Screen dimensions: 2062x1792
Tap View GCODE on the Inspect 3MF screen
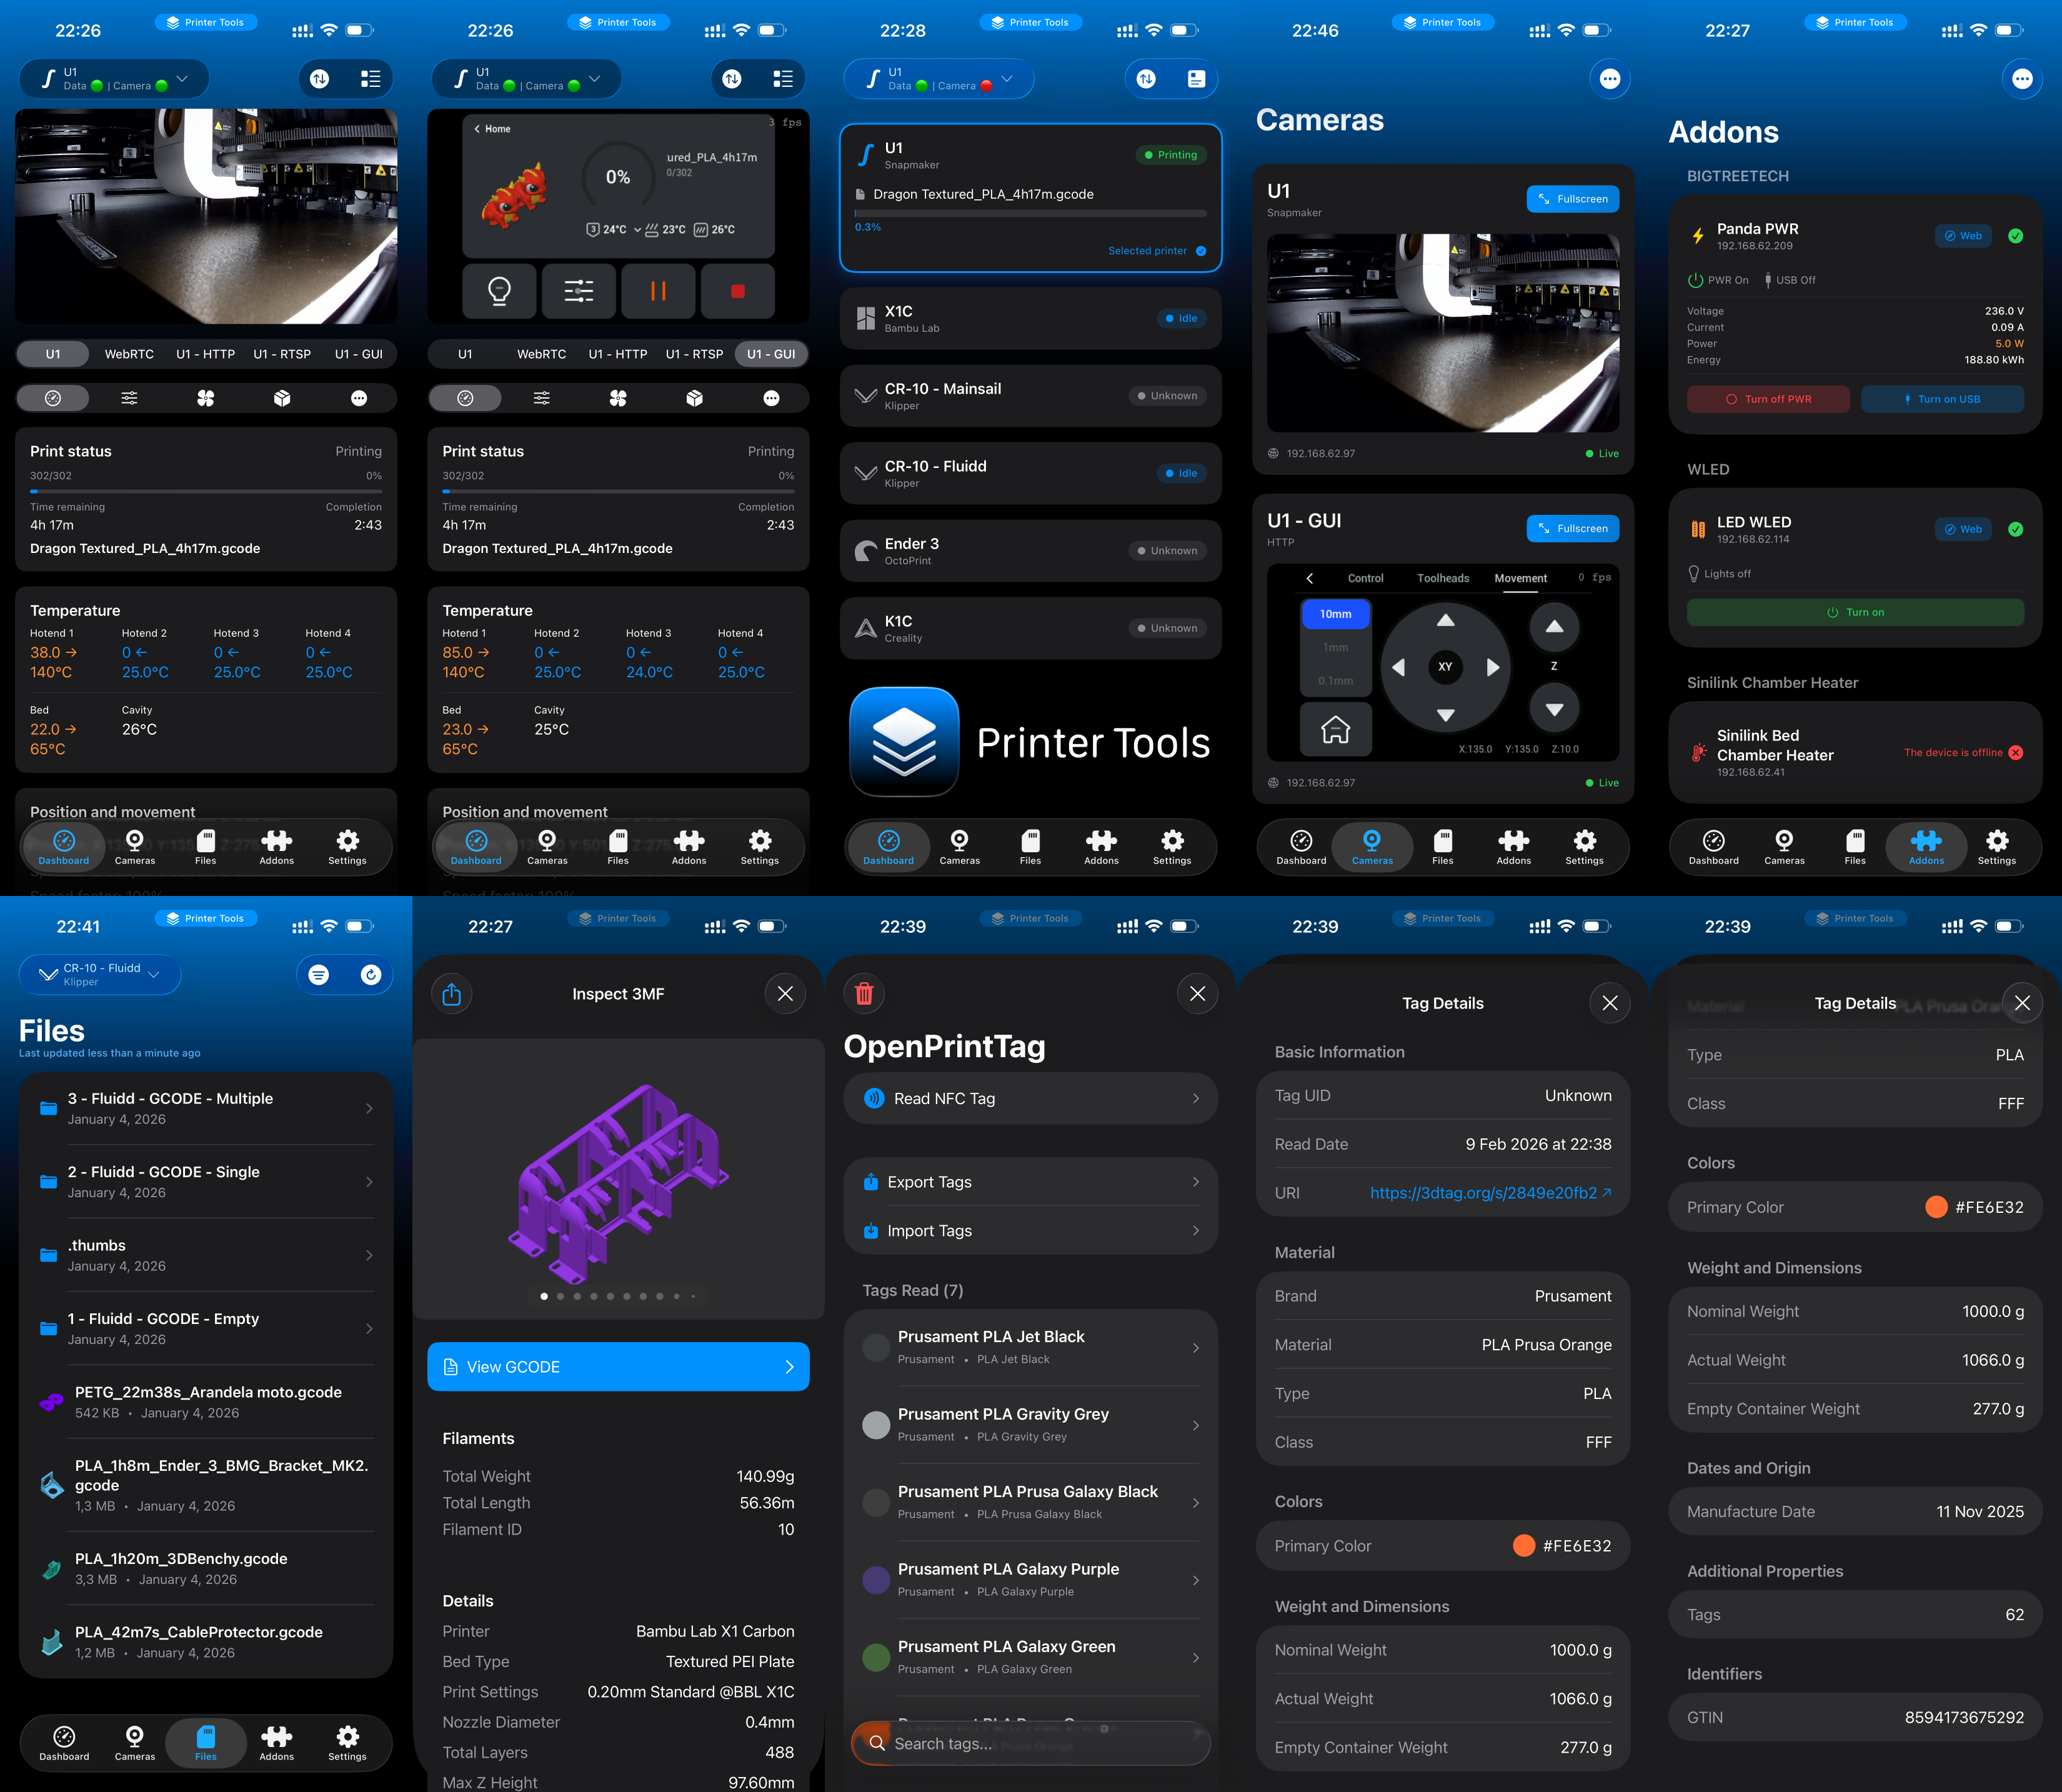[618, 1366]
